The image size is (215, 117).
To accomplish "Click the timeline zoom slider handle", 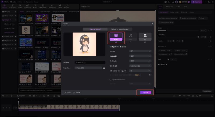I will click(200, 96).
